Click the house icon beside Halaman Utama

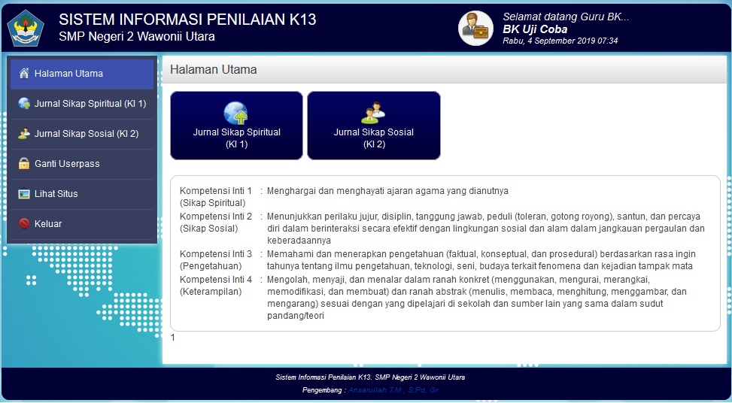click(x=24, y=74)
